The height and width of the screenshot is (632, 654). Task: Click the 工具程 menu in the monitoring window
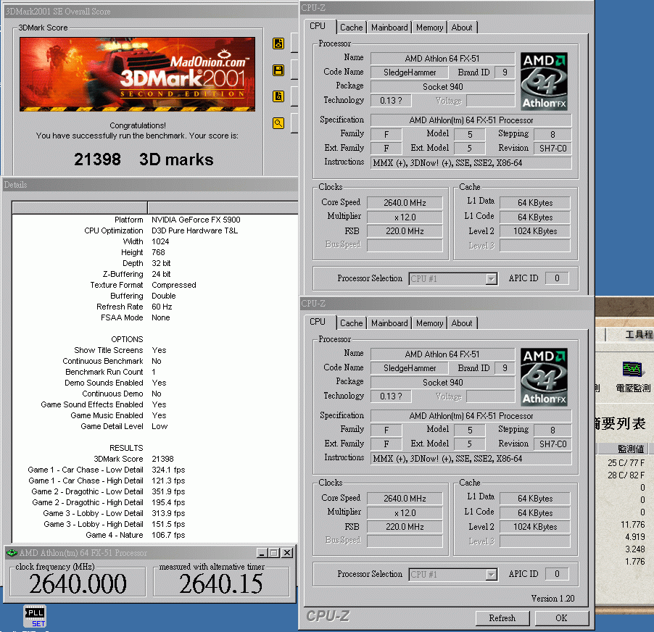(638, 334)
